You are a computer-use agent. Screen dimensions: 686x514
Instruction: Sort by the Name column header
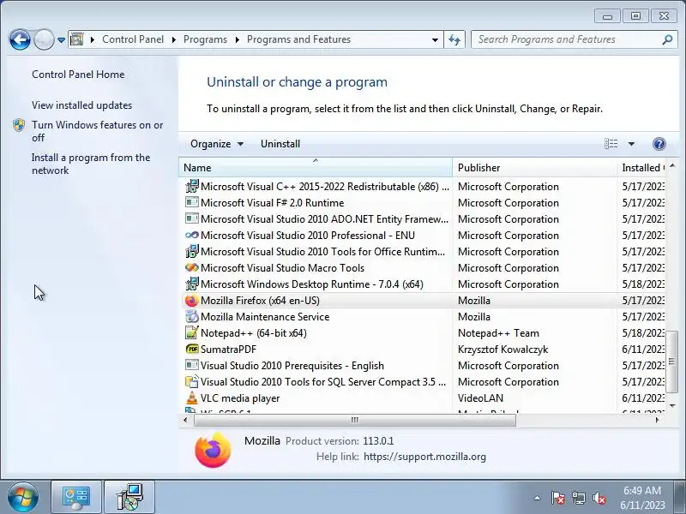click(316, 168)
